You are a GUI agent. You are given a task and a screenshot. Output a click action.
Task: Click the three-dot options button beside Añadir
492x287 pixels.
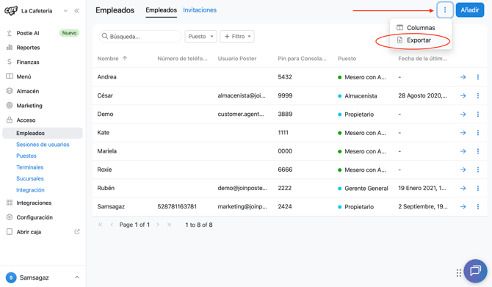point(444,10)
